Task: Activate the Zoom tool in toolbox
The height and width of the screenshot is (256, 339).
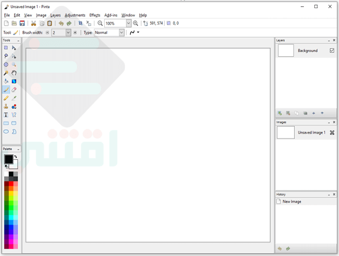Action: point(14,64)
